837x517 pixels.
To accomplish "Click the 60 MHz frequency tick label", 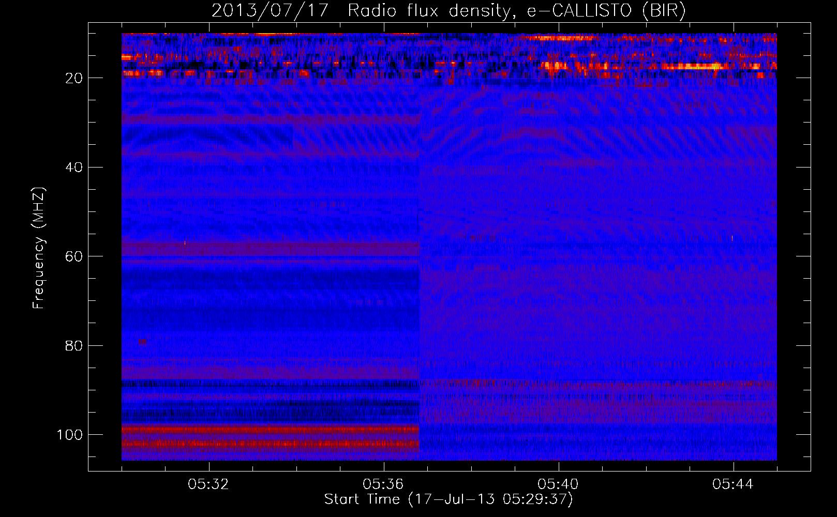I will tap(74, 256).
